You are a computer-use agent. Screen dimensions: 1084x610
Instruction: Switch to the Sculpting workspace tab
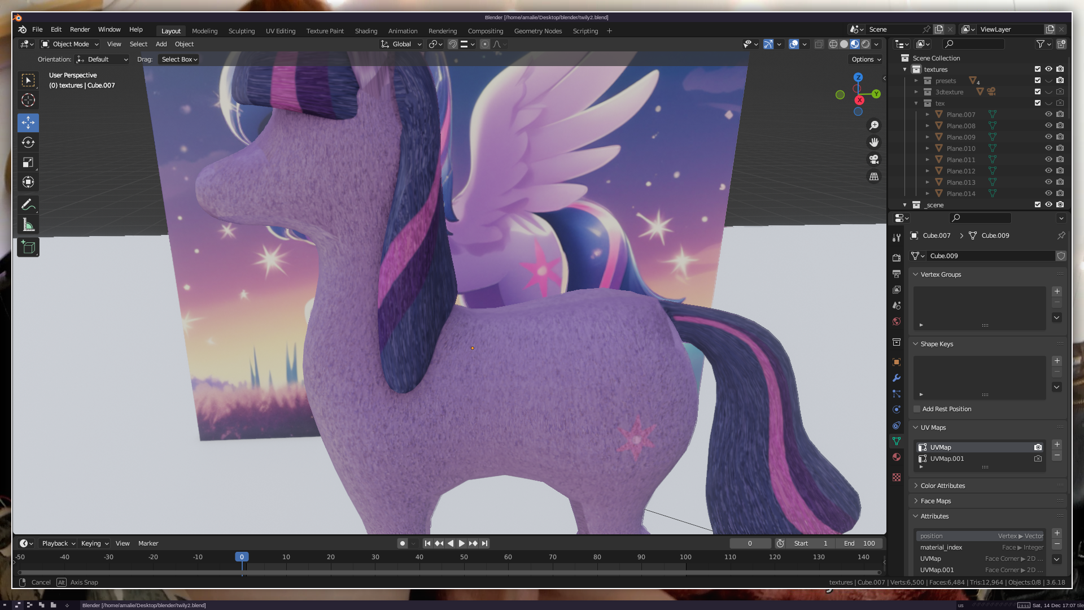[241, 31]
